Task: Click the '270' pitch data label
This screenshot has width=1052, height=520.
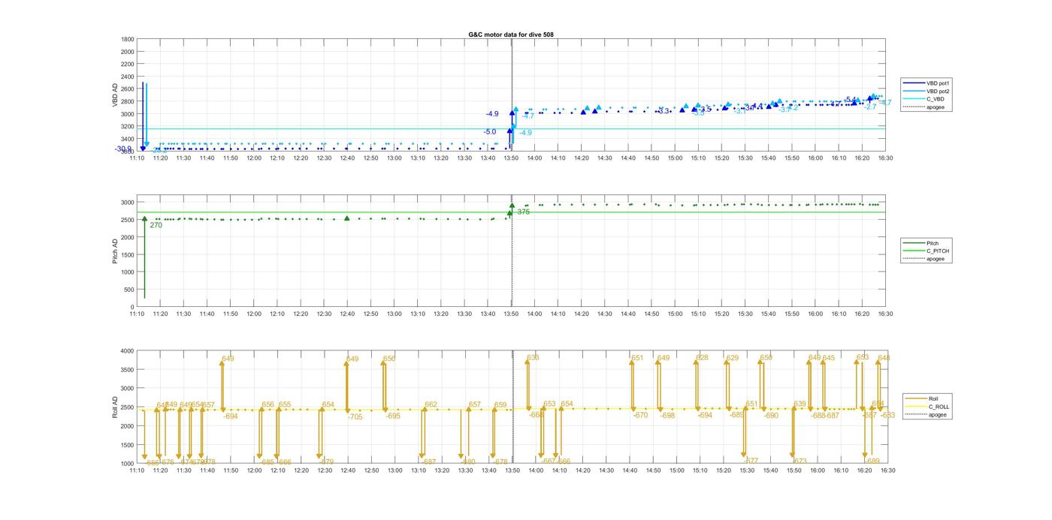Action: [156, 225]
